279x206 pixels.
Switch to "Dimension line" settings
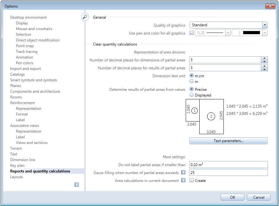(23, 159)
